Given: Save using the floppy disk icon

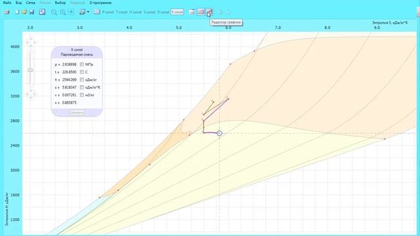Looking at the screenshot, I should click(x=31, y=12).
